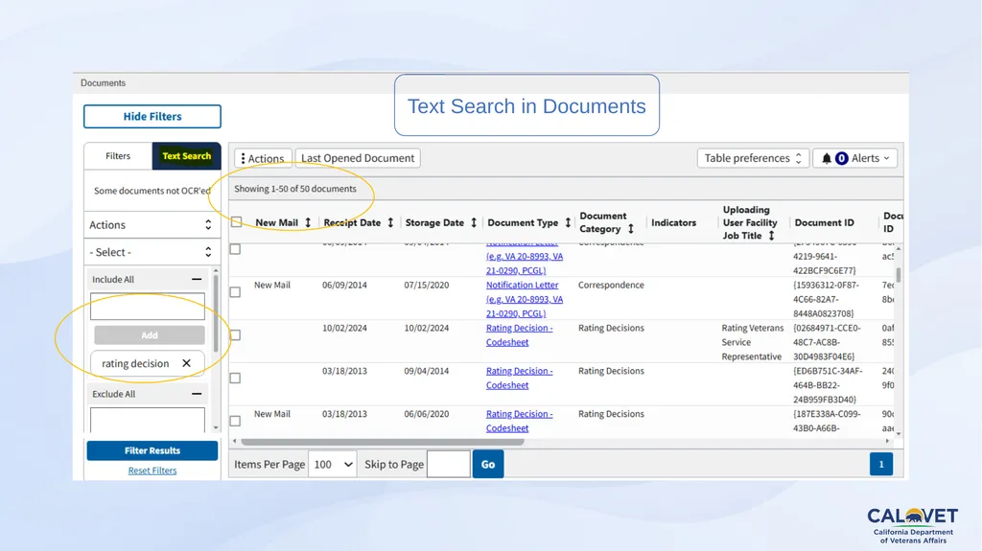This screenshot has height=551, width=982.
Task: Click the 'Rating Veterans Service Representative' cell
Action: pos(752,342)
